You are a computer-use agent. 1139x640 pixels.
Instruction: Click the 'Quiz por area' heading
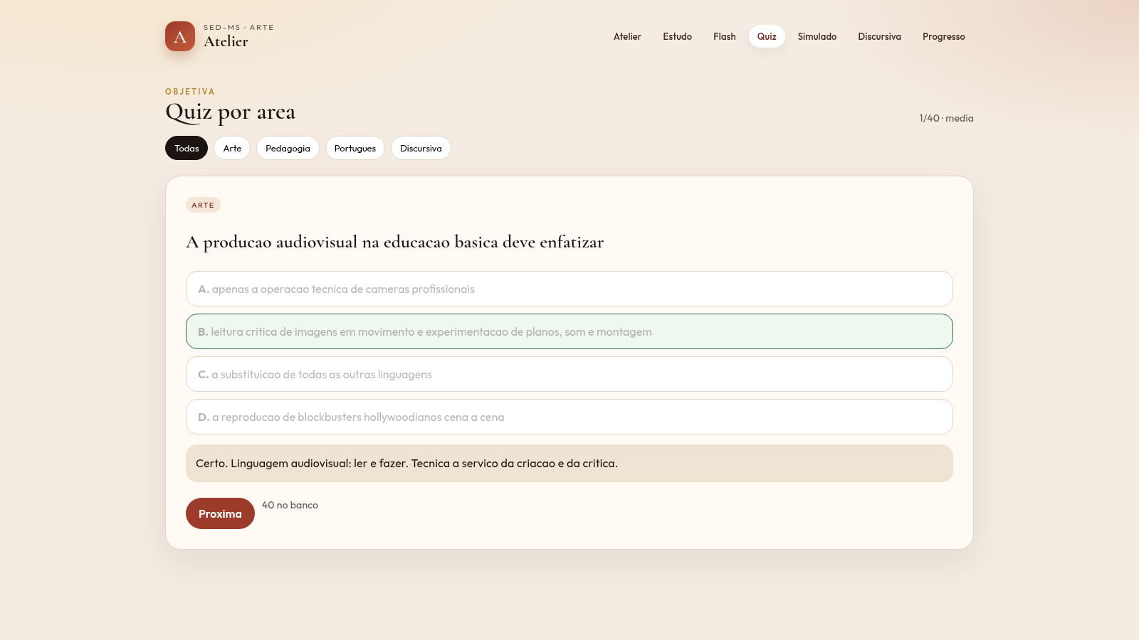coord(230,112)
